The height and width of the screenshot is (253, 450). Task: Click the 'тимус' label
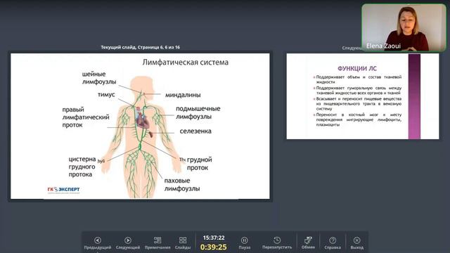[106, 95]
